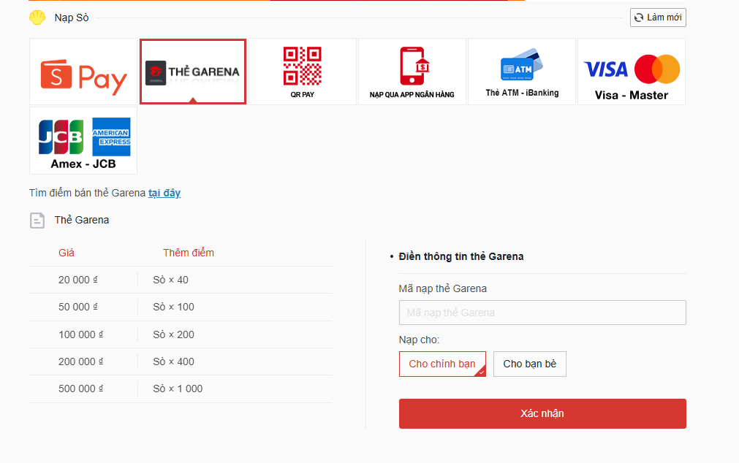This screenshot has width=739, height=463.
Task: Click the 'Giá' column header
Action: [x=67, y=253]
